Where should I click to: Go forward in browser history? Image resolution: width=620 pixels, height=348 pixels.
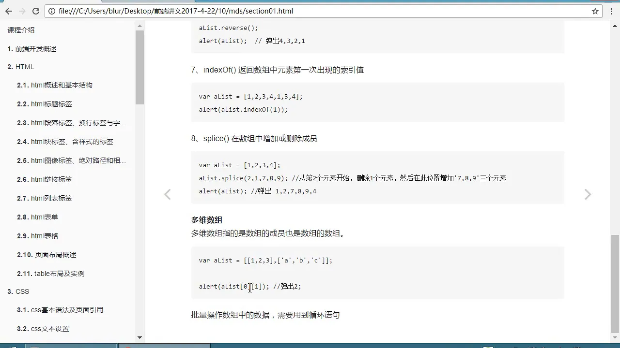coord(22,11)
